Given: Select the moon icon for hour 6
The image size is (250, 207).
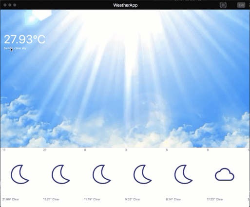Looking at the screenshot, I should tap(184, 174).
